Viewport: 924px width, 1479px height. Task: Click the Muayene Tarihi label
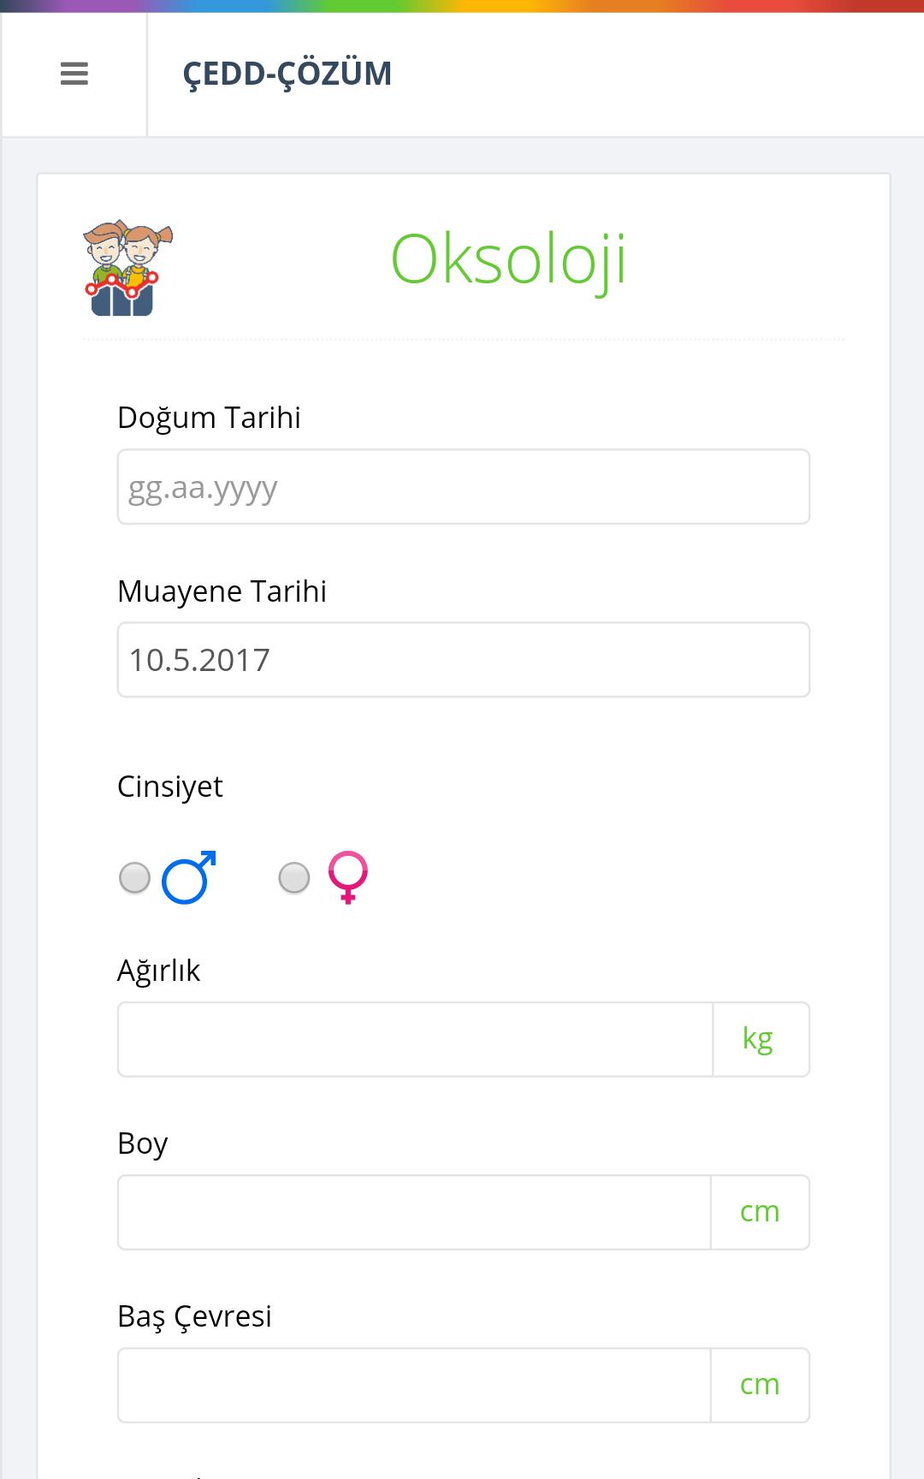222,591
